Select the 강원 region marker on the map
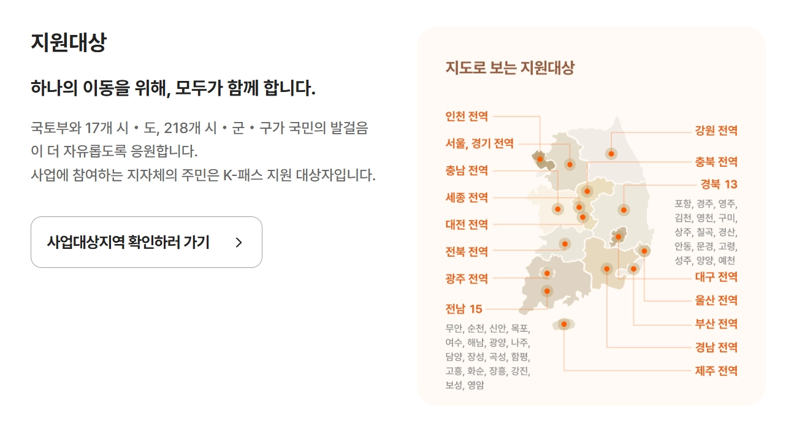This screenshot has width=791, height=431. (x=611, y=153)
